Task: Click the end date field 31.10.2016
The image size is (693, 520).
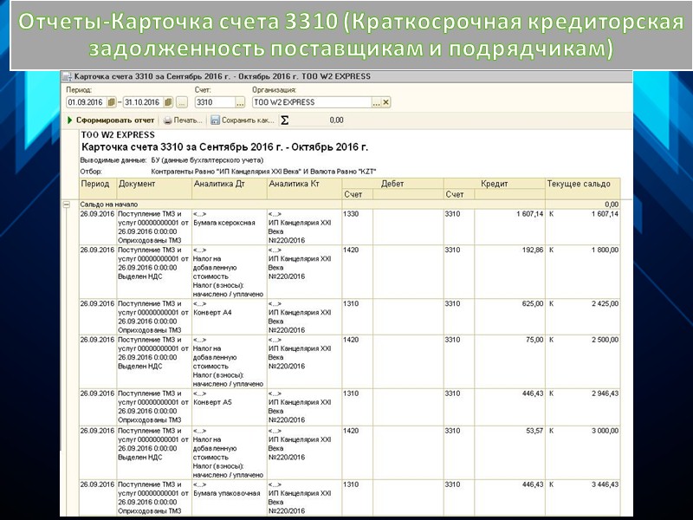Action: coord(143,102)
